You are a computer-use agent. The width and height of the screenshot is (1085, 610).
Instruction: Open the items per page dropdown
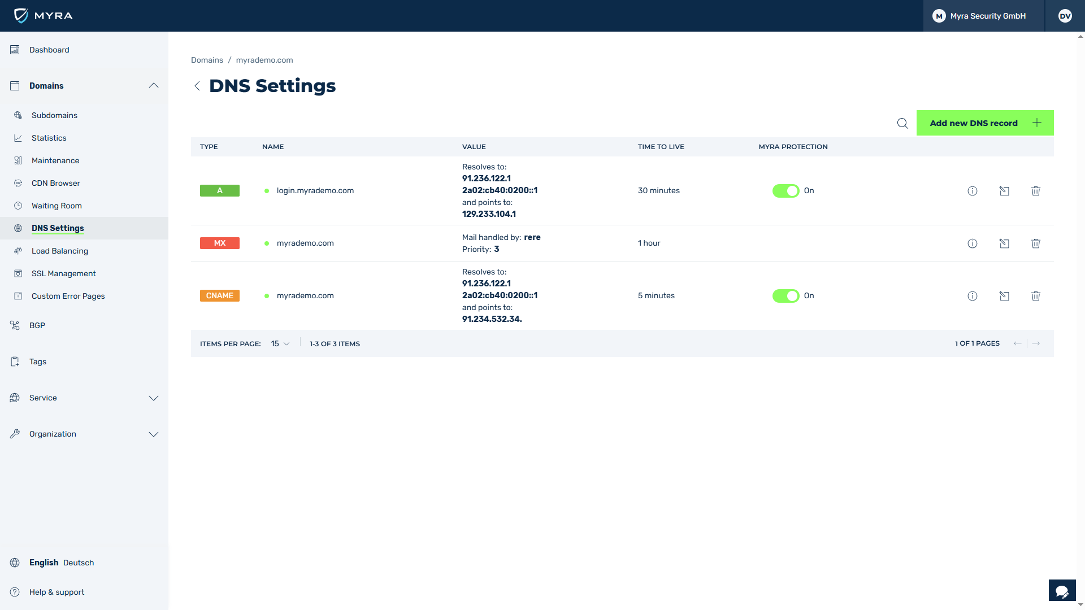[x=280, y=343]
